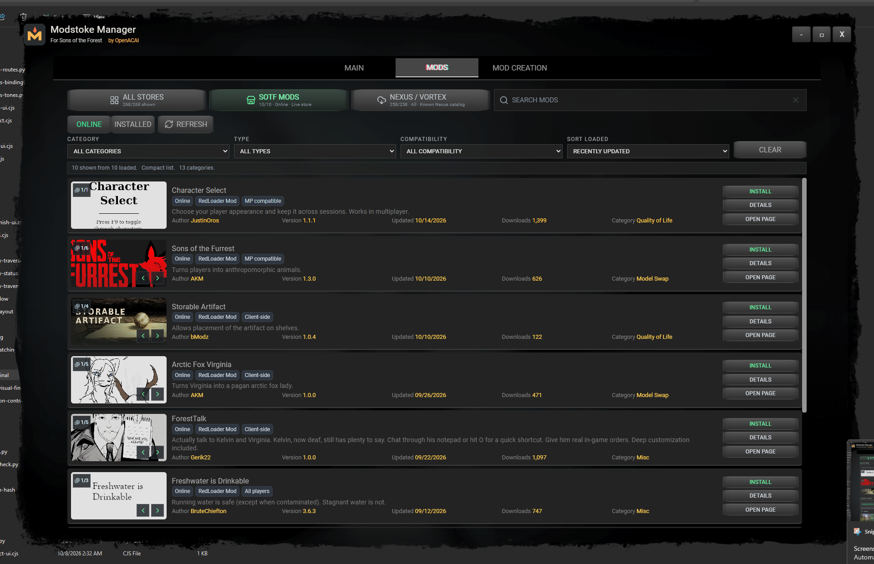The width and height of the screenshot is (874, 564).
Task: Show previous image for Arctic Fox Virginia
Action: tap(143, 394)
